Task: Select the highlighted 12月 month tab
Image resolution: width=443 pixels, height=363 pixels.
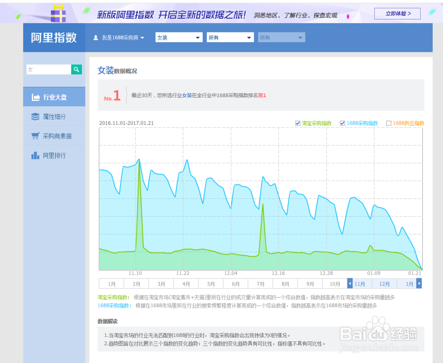Action: click(385, 284)
